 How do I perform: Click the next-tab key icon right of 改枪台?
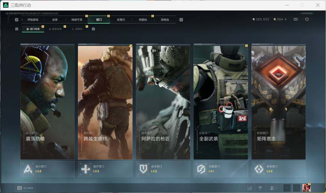(181, 20)
